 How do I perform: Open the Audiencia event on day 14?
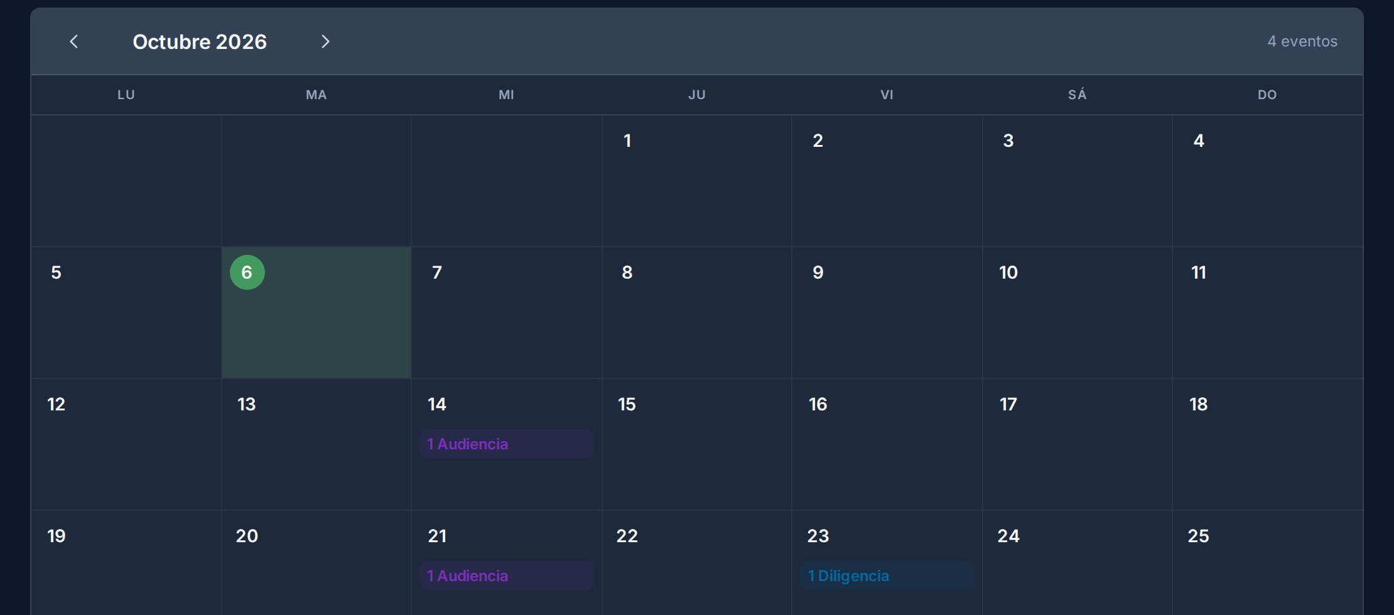pos(507,444)
